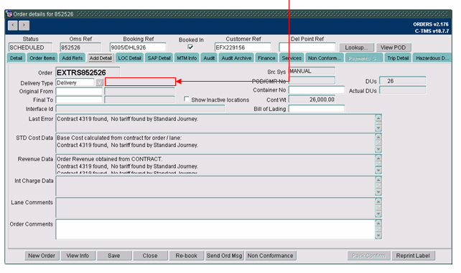Toggle the Booked In checkbox

click(190, 47)
